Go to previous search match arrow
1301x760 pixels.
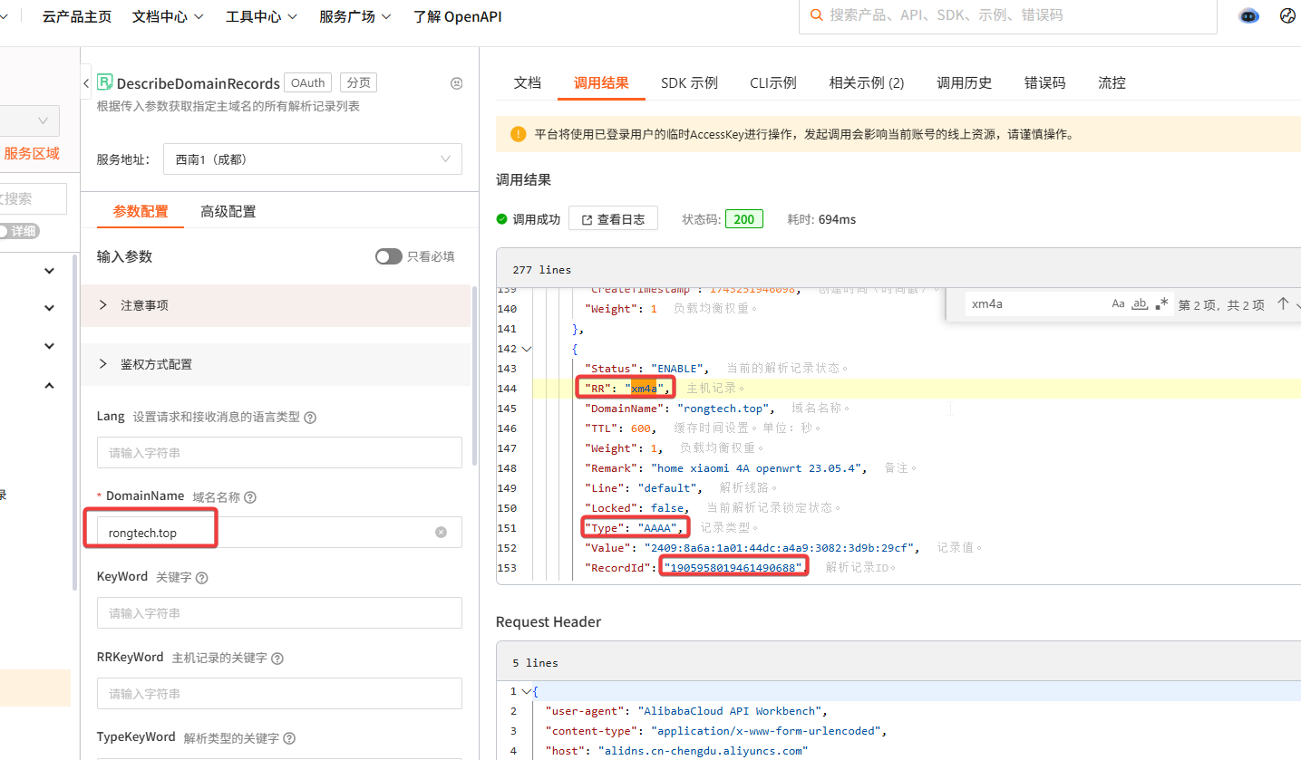1282,304
